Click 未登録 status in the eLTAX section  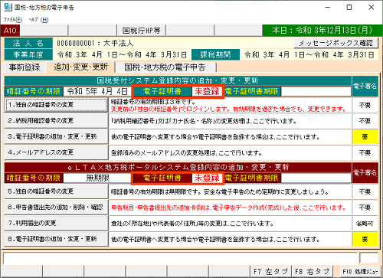pos(207,178)
